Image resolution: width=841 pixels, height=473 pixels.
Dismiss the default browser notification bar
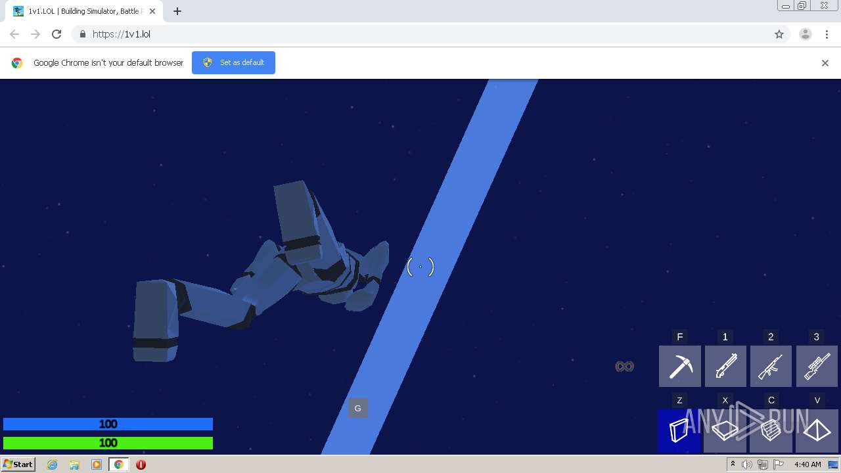click(825, 63)
